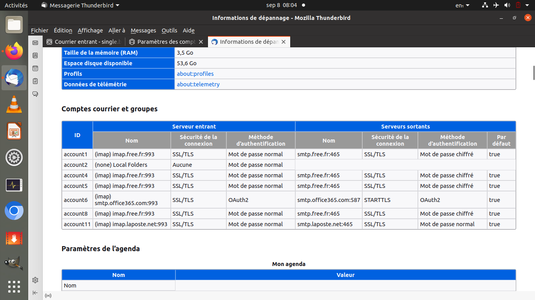Open the Affichage menu
The height and width of the screenshot is (300, 535).
[x=90, y=30]
